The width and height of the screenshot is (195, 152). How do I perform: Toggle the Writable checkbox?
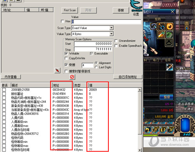pyautogui.click(x=66, y=53)
